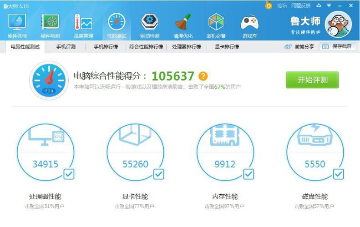
Task: Click the gold medal icon in title bar
Action: point(269,5)
